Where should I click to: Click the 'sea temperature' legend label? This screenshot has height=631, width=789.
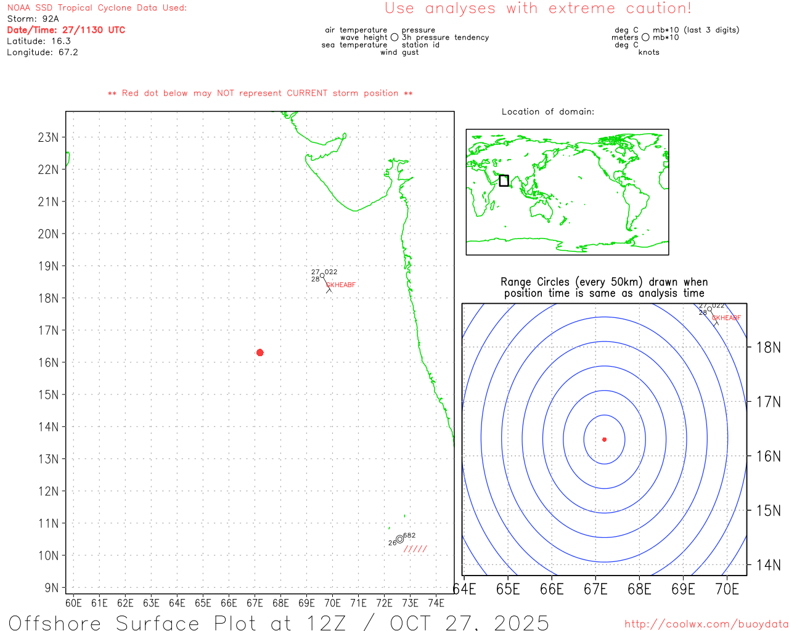[354, 45]
